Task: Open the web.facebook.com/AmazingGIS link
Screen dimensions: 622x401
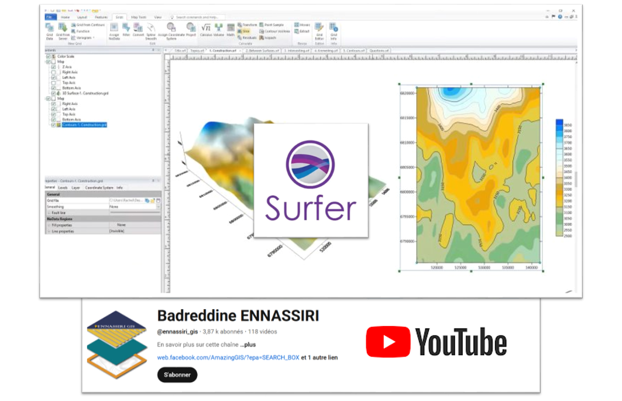Action: pos(228,357)
